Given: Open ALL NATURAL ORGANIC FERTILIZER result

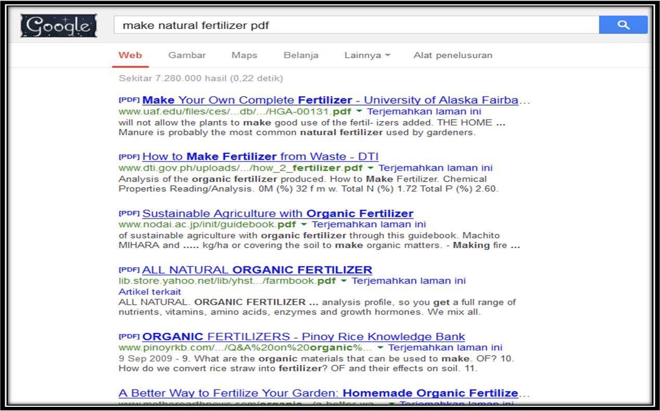Looking at the screenshot, I should click(257, 270).
